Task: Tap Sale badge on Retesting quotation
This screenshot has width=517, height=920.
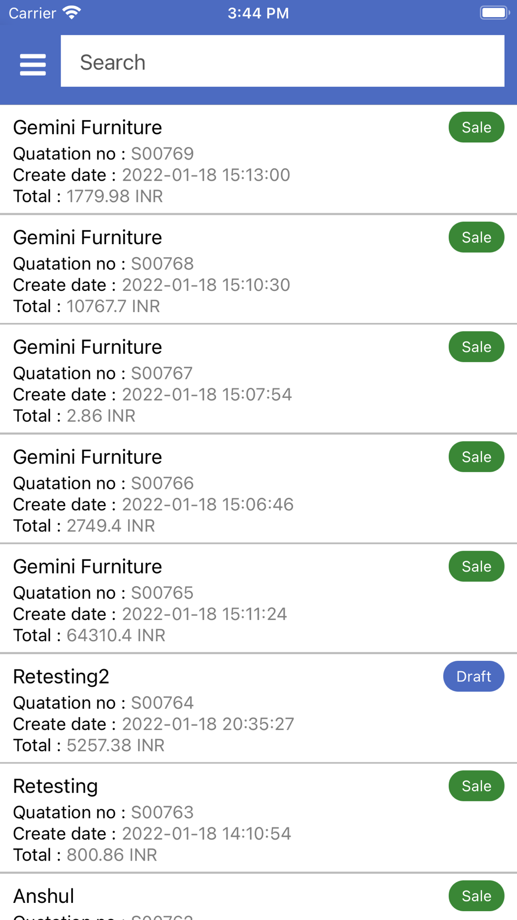Action: pyautogui.click(x=476, y=786)
